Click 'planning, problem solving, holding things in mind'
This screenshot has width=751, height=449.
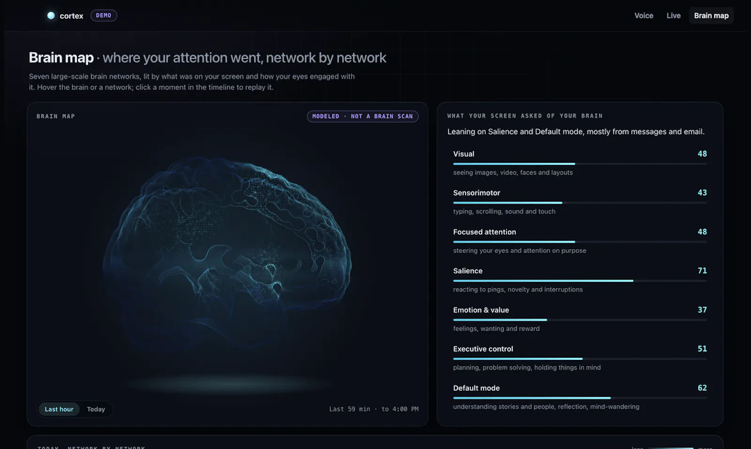click(x=527, y=367)
